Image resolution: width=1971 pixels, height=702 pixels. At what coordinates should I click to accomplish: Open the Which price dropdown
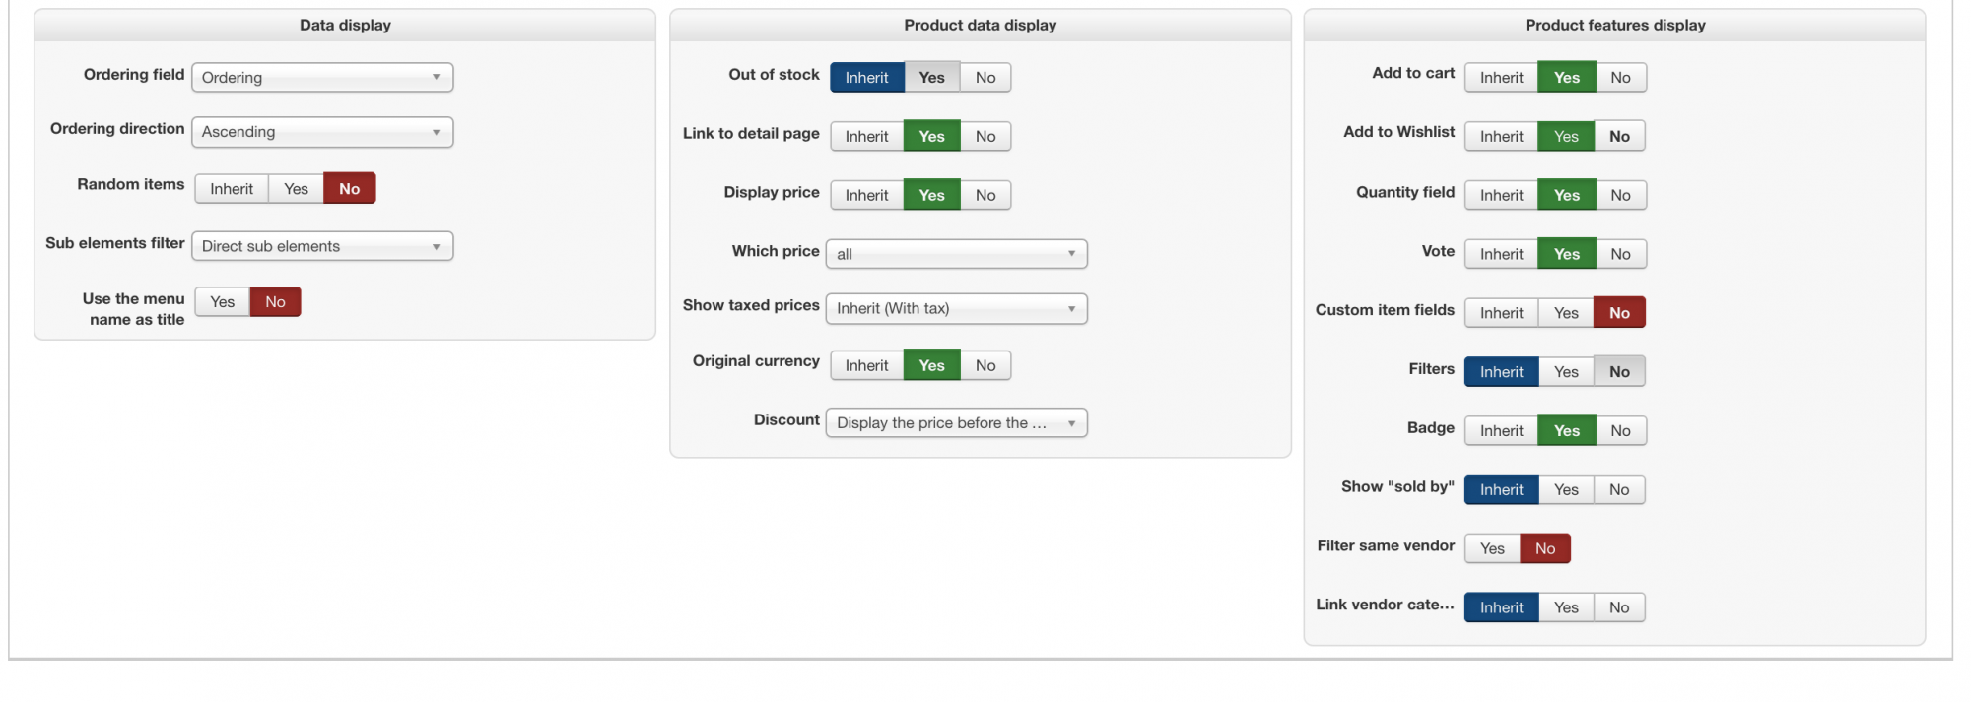(956, 254)
